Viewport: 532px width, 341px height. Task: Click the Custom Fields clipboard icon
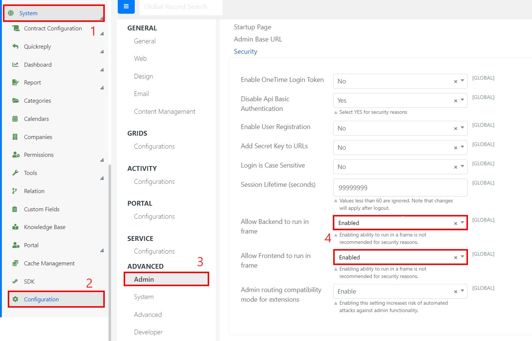click(x=15, y=209)
